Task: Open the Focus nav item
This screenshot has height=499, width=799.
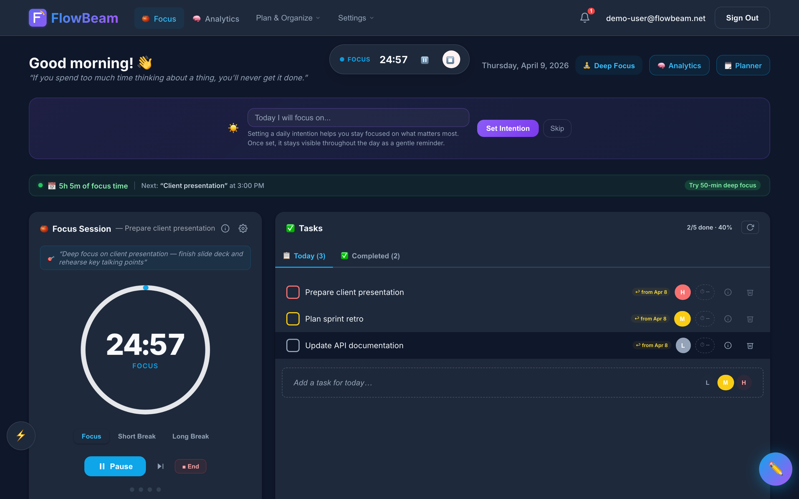Action: coord(159,19)
